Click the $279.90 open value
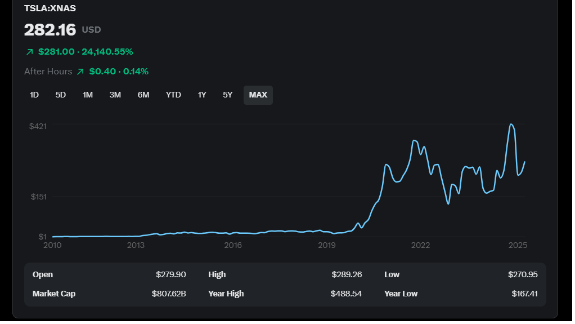 (x=172, y=276)
